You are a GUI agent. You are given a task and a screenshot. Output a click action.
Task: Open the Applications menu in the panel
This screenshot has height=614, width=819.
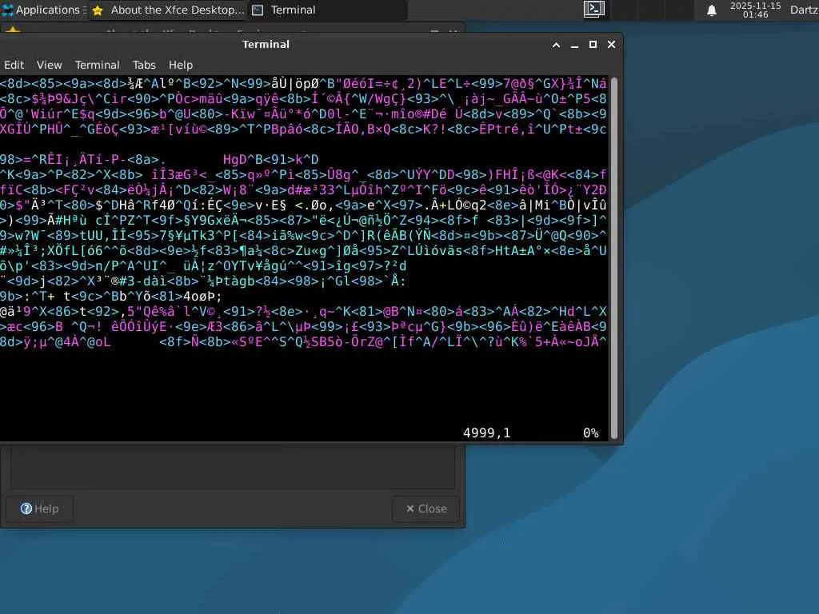click(43, 10)
